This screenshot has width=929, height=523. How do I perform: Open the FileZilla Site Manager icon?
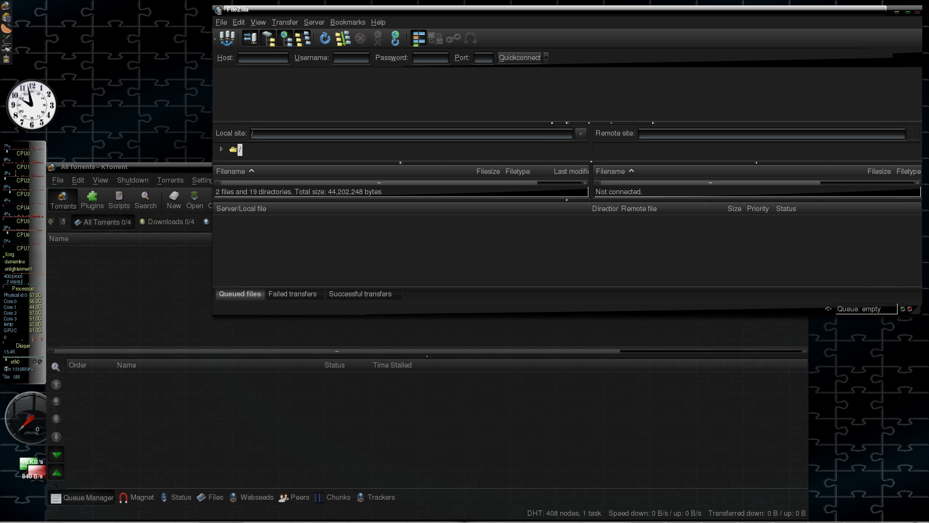pyautogui.click(x=226, y=38)
